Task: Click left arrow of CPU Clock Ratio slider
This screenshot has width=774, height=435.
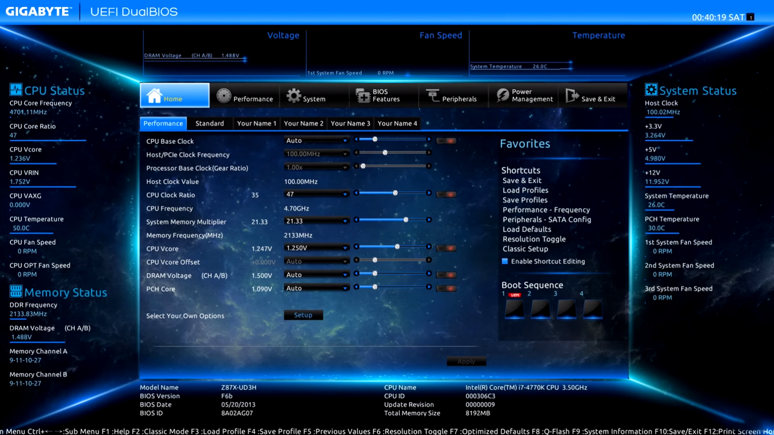Action: 357,193
